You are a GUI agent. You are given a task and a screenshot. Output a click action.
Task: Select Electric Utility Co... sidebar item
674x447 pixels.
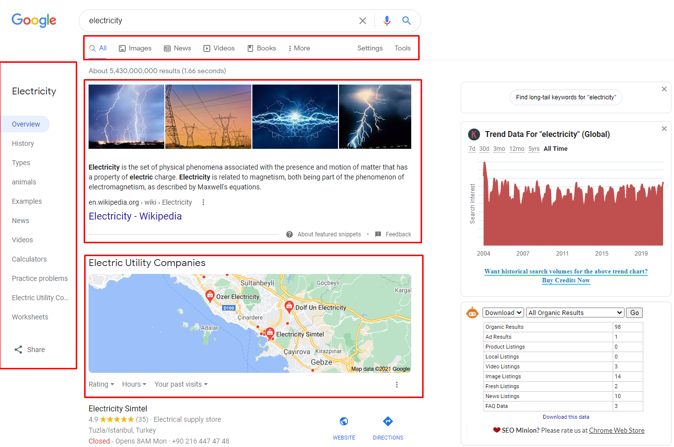[x=40, y=298]
